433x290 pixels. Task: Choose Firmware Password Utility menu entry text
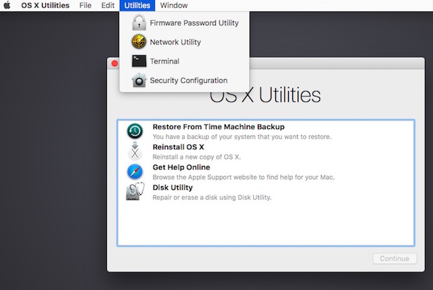point(193,23)
